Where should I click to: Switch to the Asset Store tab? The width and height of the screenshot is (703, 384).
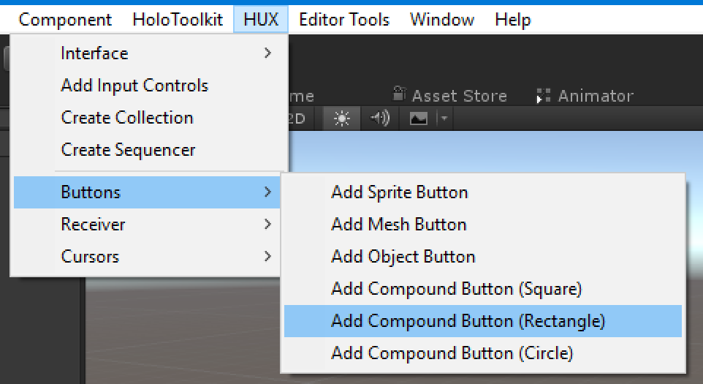coord(449,96)
